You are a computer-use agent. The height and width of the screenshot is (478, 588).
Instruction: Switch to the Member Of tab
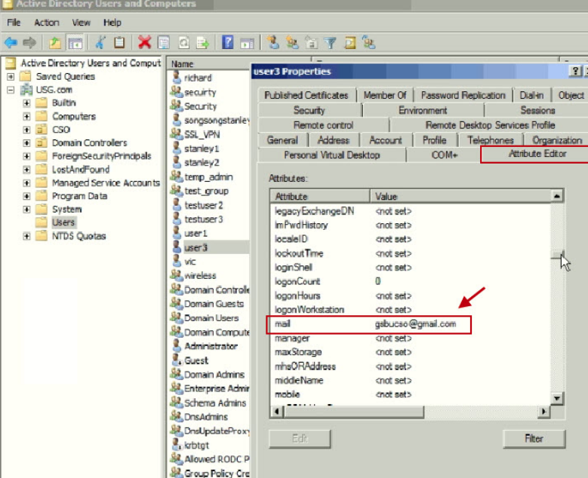click(384, 95)
